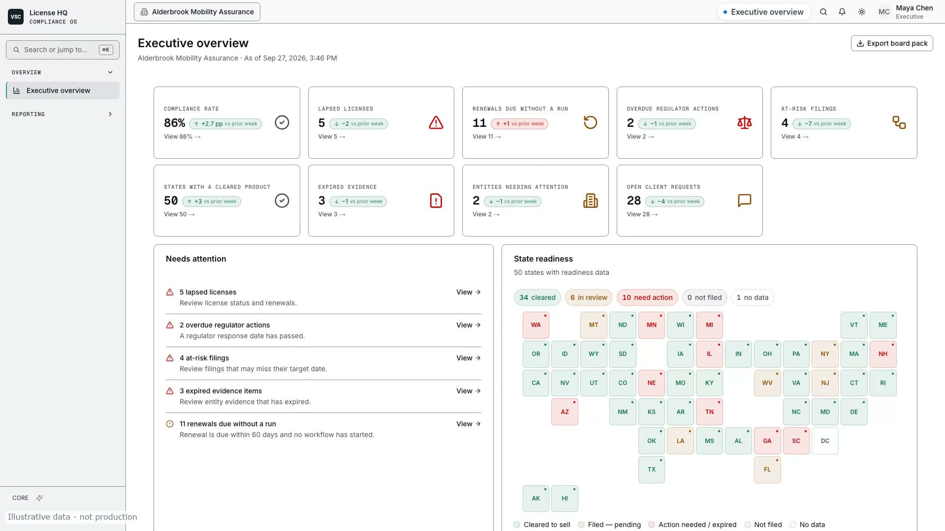Collapse the OVERVIEW sidebar section
This screenshot has width=945, height=531.
tap(63, 72)
